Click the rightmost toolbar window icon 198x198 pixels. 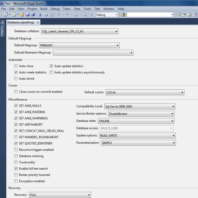pyautogui.click(x=195, y=15)
